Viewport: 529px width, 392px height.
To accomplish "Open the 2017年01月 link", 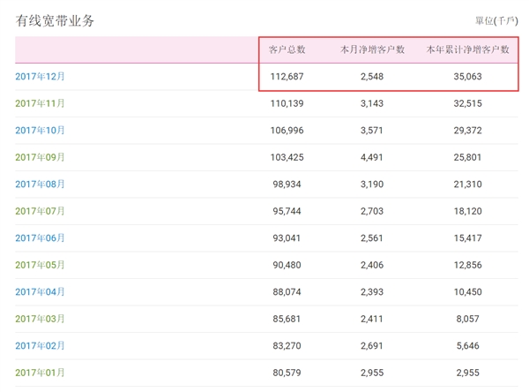I will pyautogui.click(x=40, y=373).
